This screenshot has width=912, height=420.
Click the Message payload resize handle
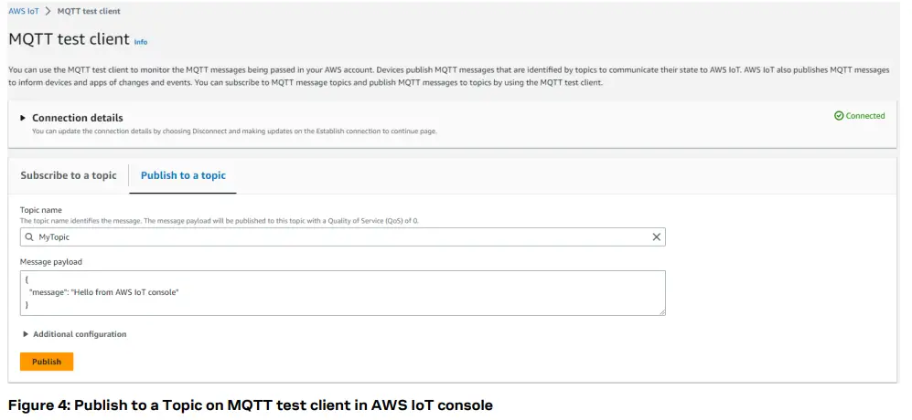(660, 311)
